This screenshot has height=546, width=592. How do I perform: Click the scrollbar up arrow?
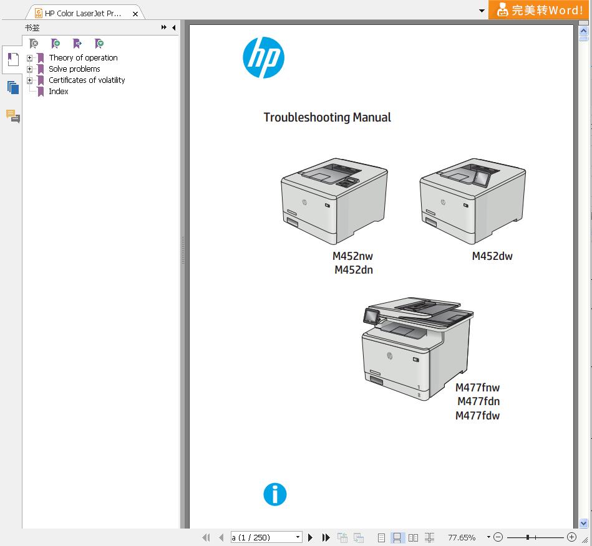click(584, 31)
